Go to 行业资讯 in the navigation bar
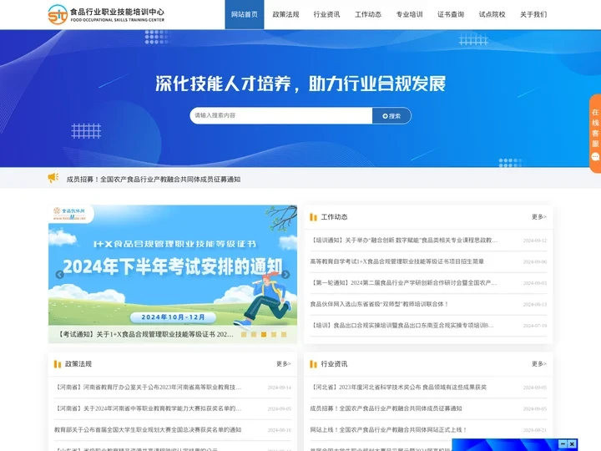The width and height of the screenshot is (601, 451). point(326,14)
